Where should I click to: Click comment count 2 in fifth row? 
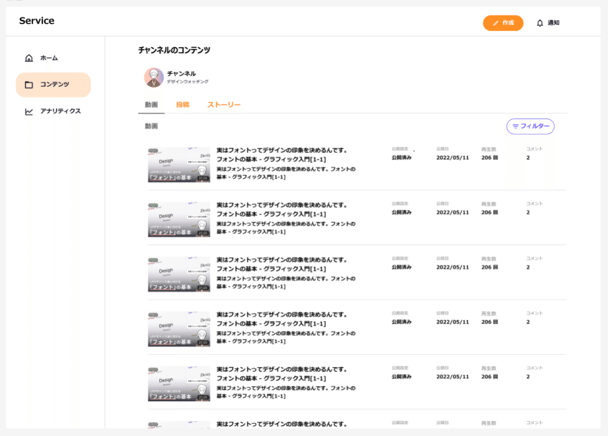click(528, 377)
